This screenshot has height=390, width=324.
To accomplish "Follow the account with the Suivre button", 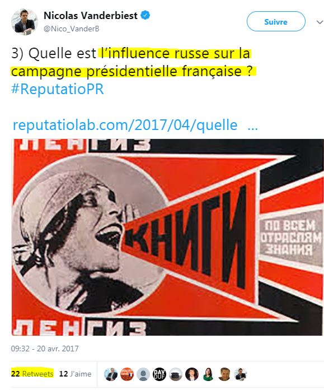I will pos(276,21).
